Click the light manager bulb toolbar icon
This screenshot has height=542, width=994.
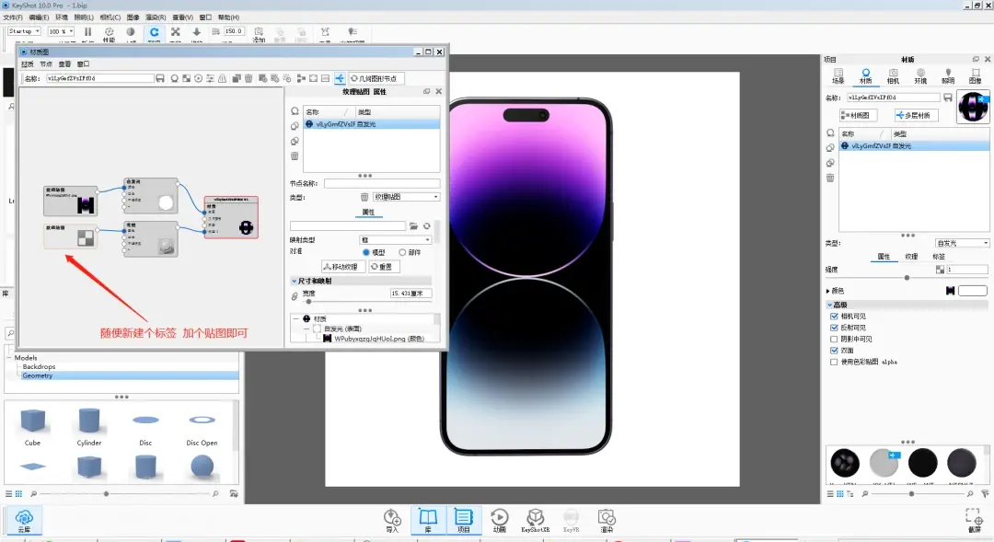click(353, 31)
